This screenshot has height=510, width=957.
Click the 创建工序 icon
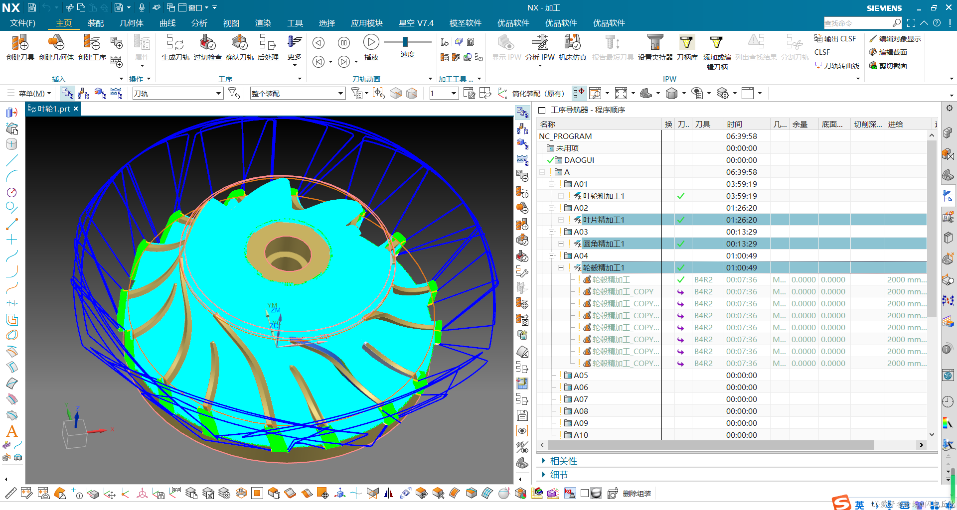(x=92, y=48)
